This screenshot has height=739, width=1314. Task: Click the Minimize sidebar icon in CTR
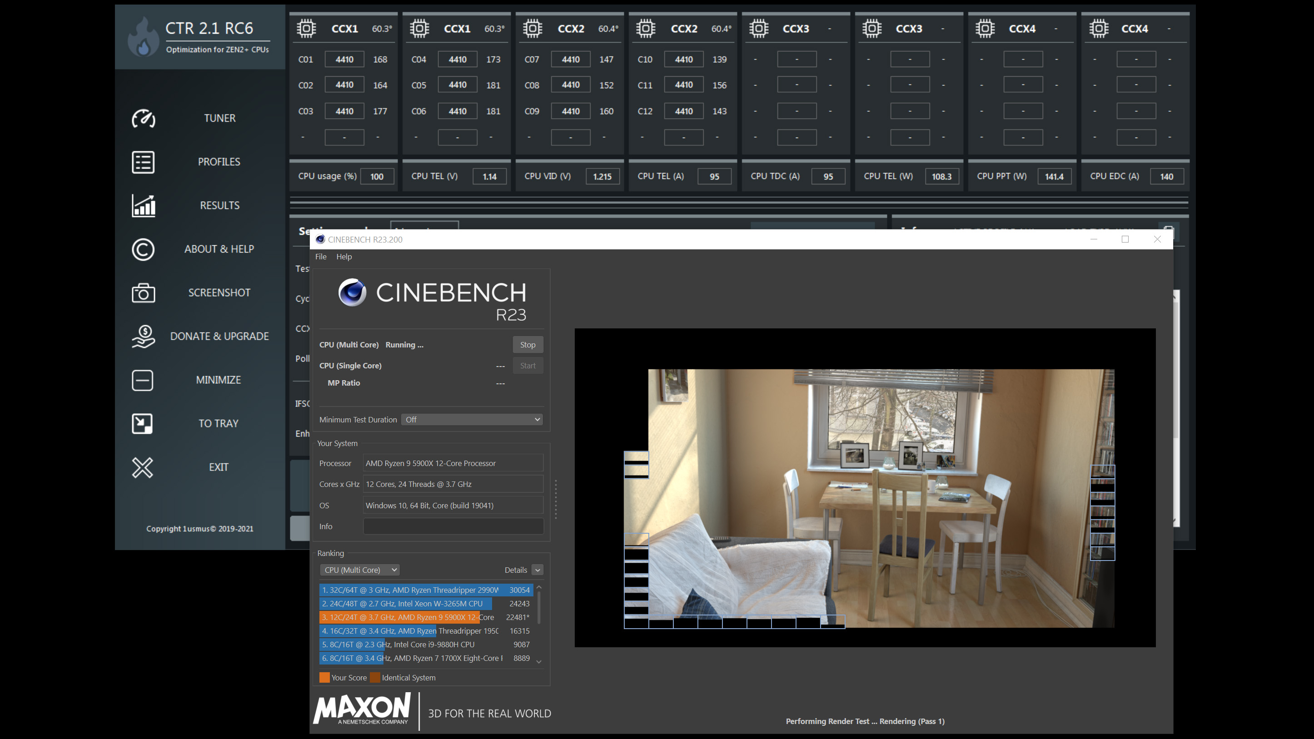[x=142, y=380]
